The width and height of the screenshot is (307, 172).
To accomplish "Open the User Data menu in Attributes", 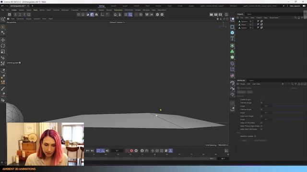I will (x=256, y=84).
